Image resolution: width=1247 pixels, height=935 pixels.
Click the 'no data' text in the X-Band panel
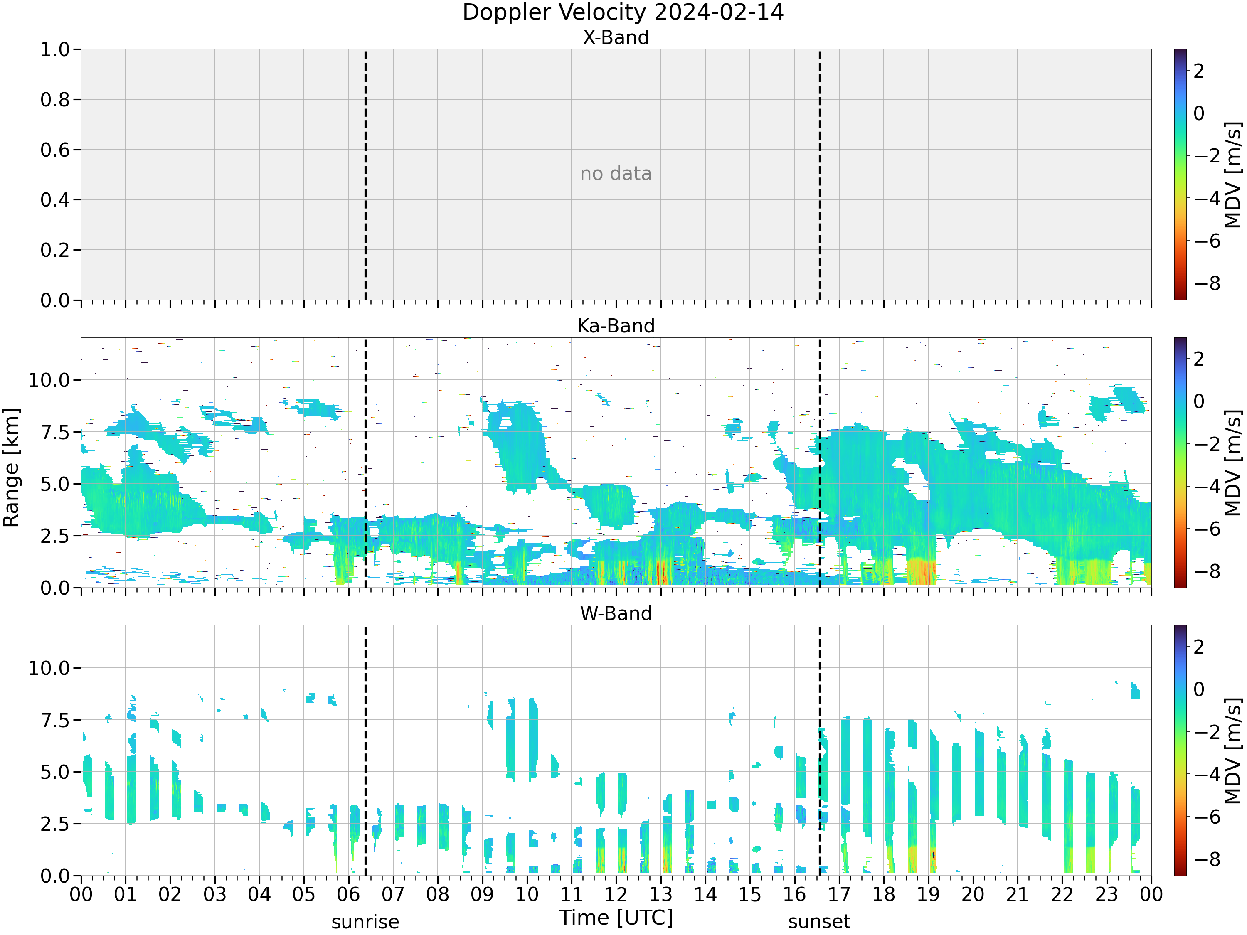tap(616, 174)
